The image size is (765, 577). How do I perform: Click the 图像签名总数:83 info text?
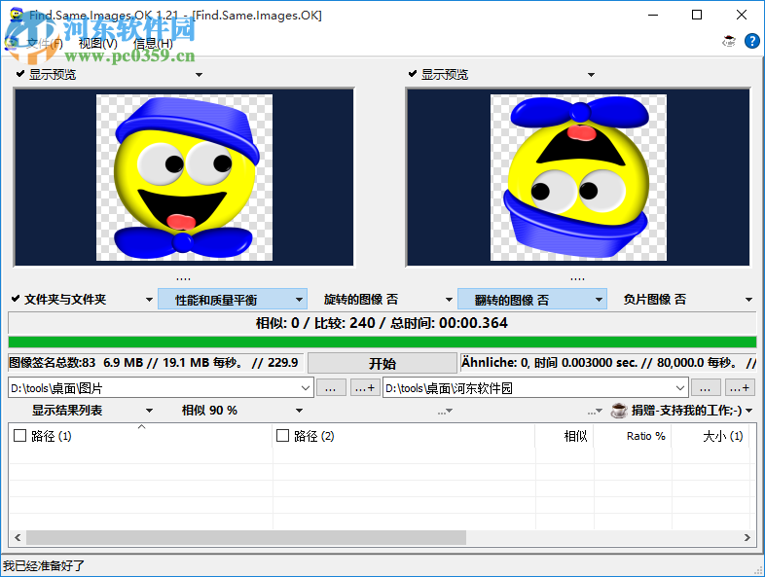[x=153, y=362]
